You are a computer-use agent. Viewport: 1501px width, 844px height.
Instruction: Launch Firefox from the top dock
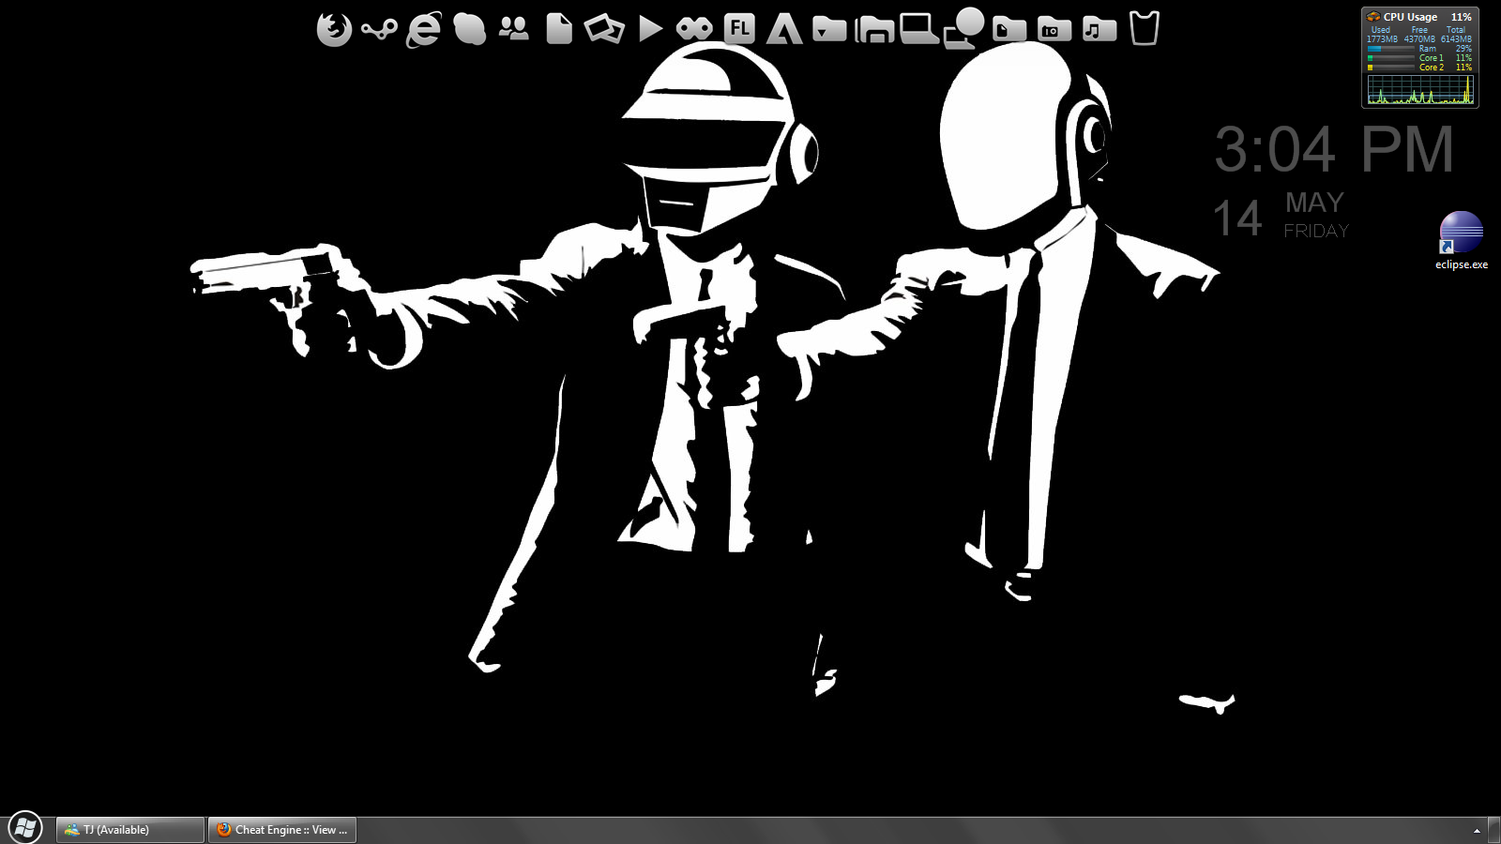click(334, 29)
